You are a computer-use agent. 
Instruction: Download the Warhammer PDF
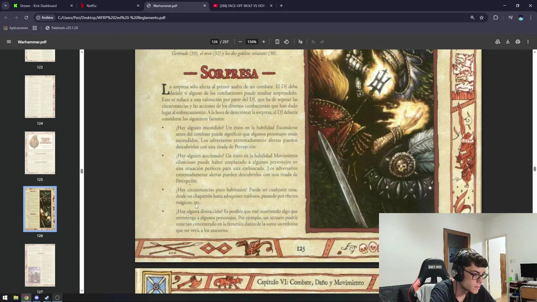coord(508,42)
